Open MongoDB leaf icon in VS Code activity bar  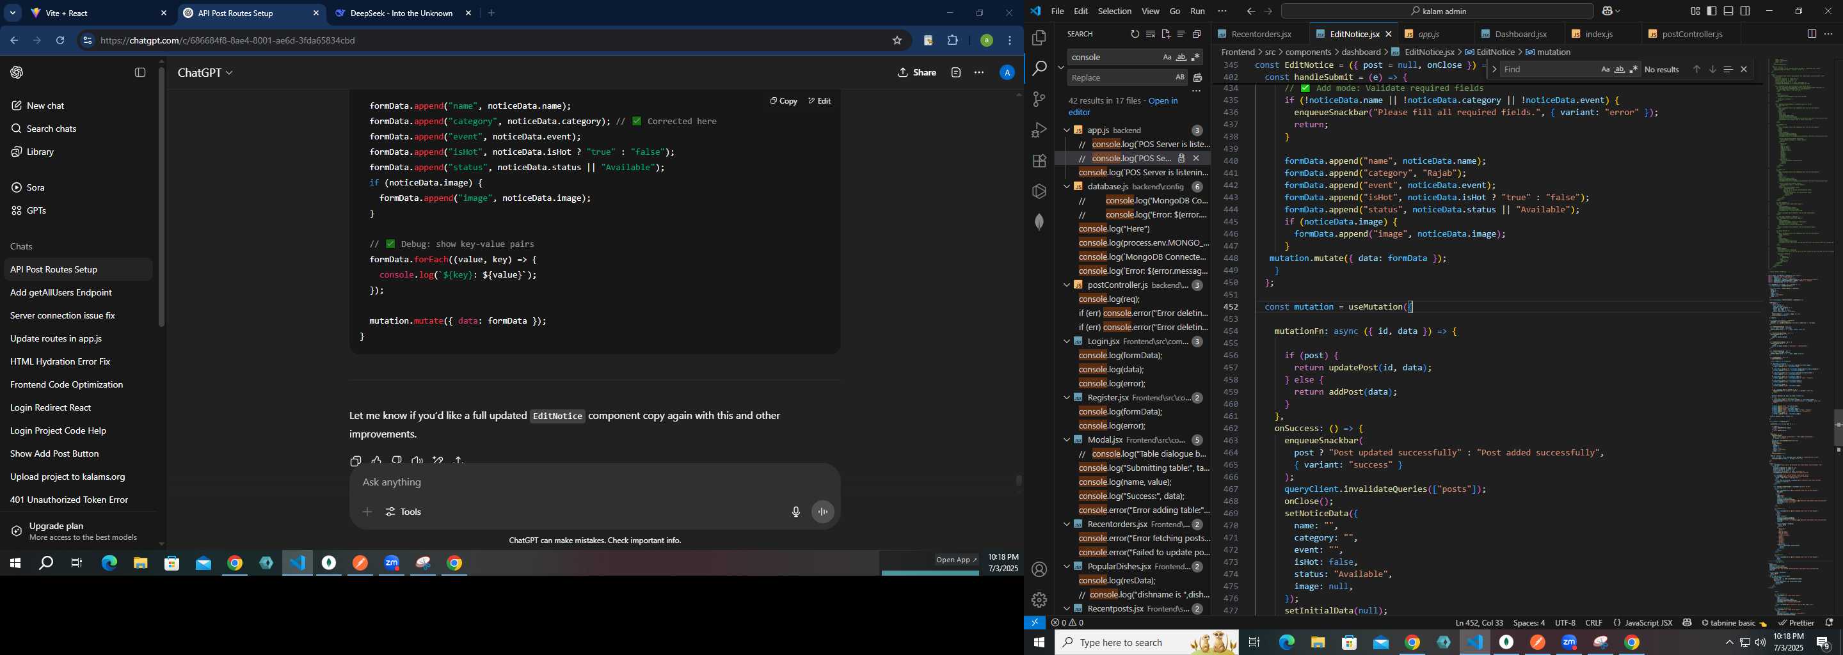click(x=1039, y=223)
